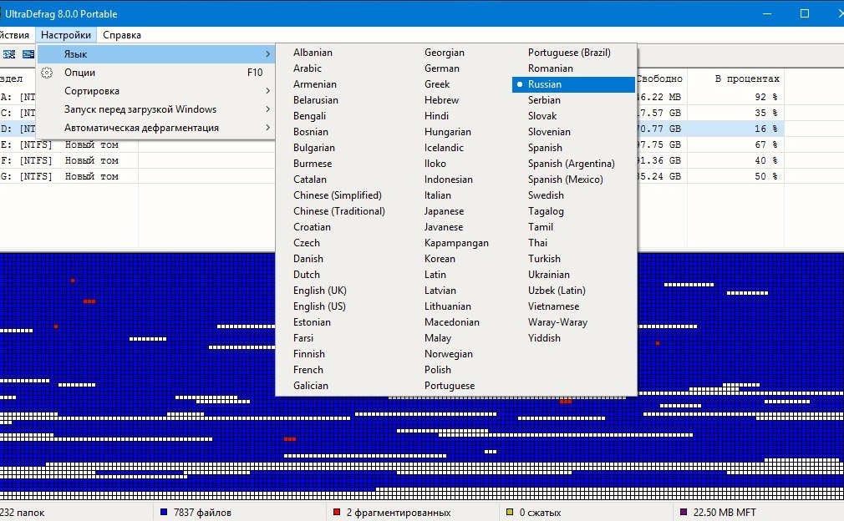Expand Автоматическая дефрагментация submenu

click(156, 128)
